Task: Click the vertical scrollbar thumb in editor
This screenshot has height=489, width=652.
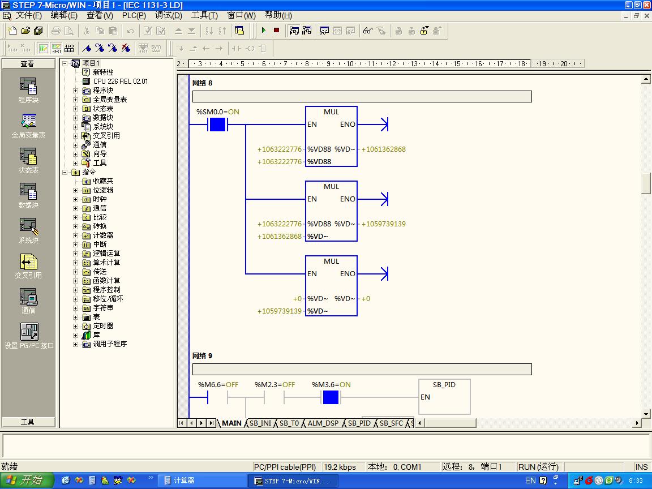Action: click(x=646, y=183)
